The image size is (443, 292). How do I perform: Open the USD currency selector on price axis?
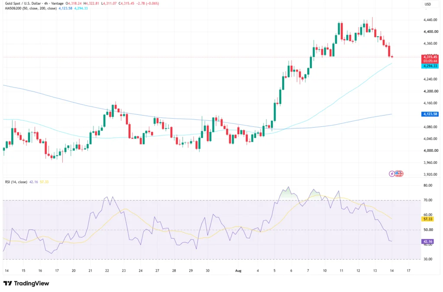[x=428, y=4]
